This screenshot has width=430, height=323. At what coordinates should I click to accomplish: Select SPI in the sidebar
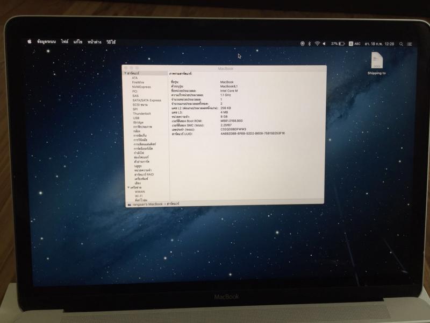(x=135, y=109)
